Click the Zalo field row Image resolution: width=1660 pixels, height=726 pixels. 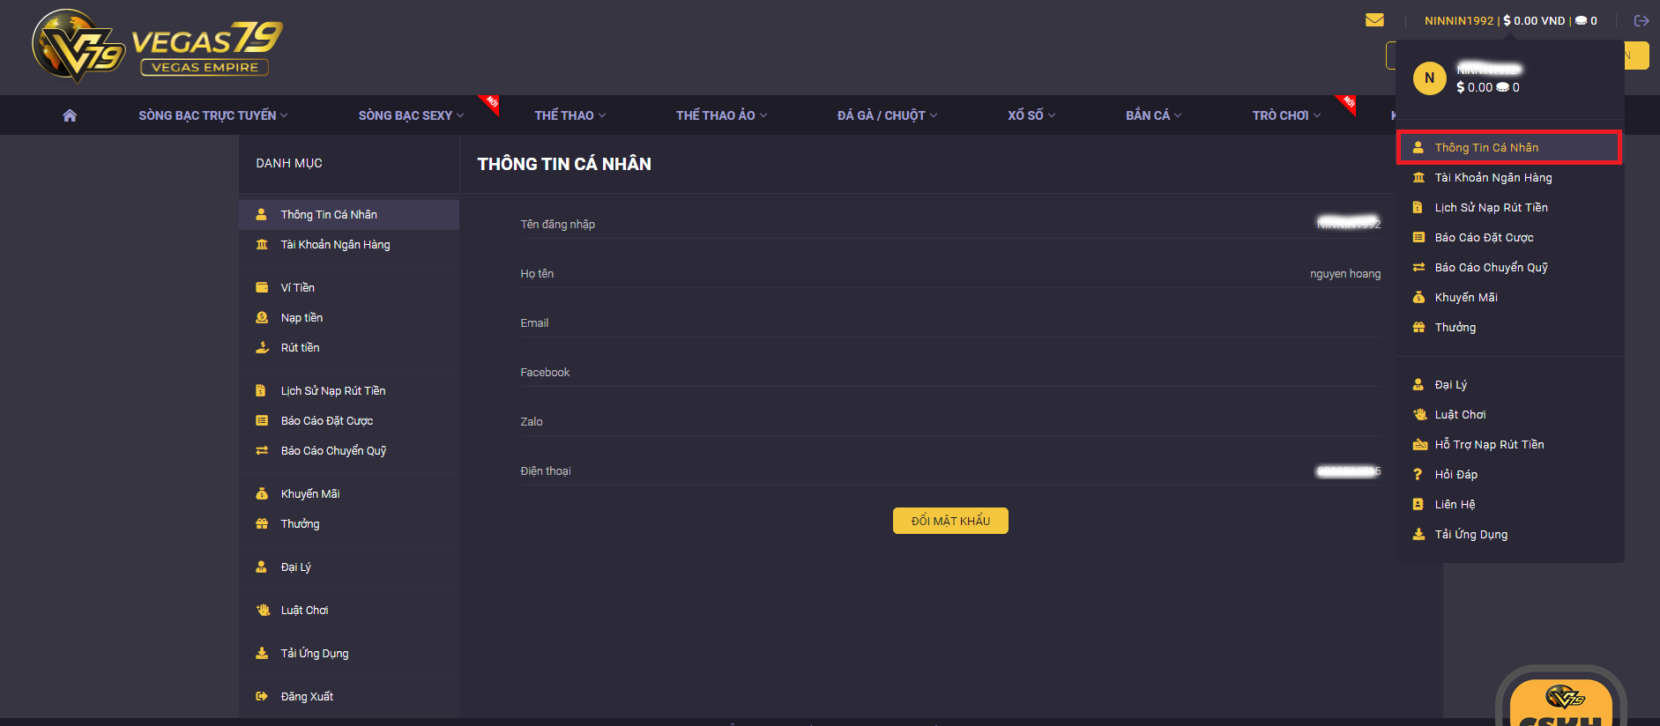950,422
